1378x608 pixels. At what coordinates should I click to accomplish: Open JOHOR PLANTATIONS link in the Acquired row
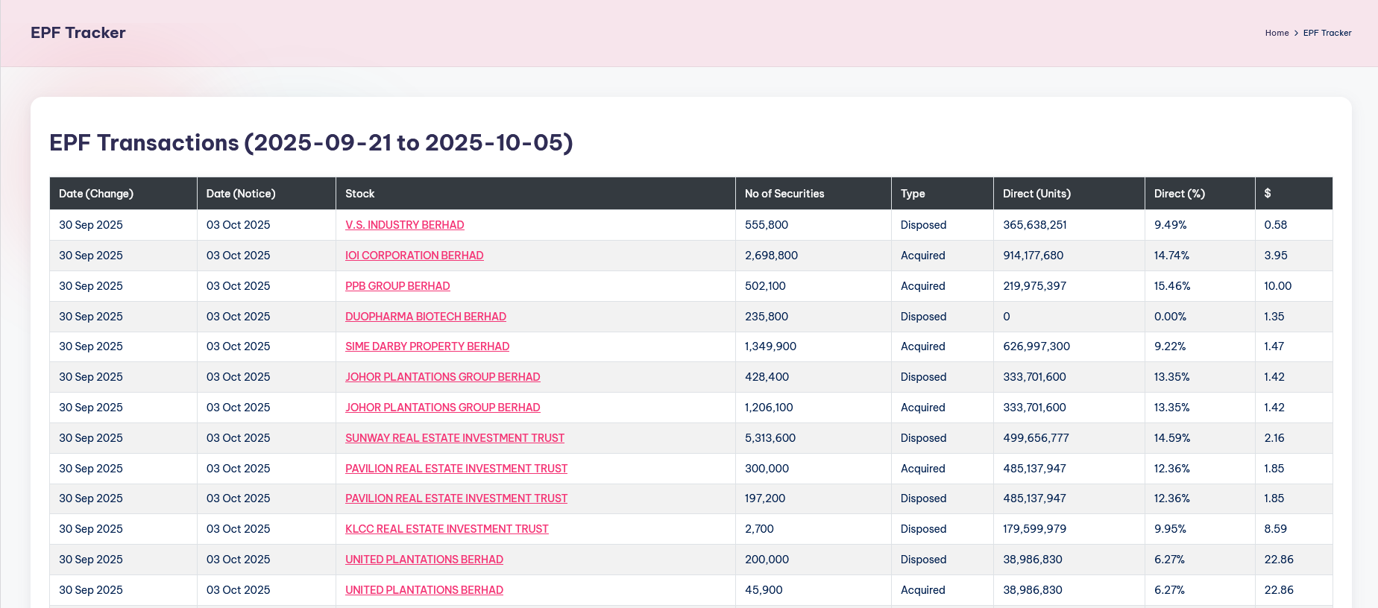[x=442, y=408]
